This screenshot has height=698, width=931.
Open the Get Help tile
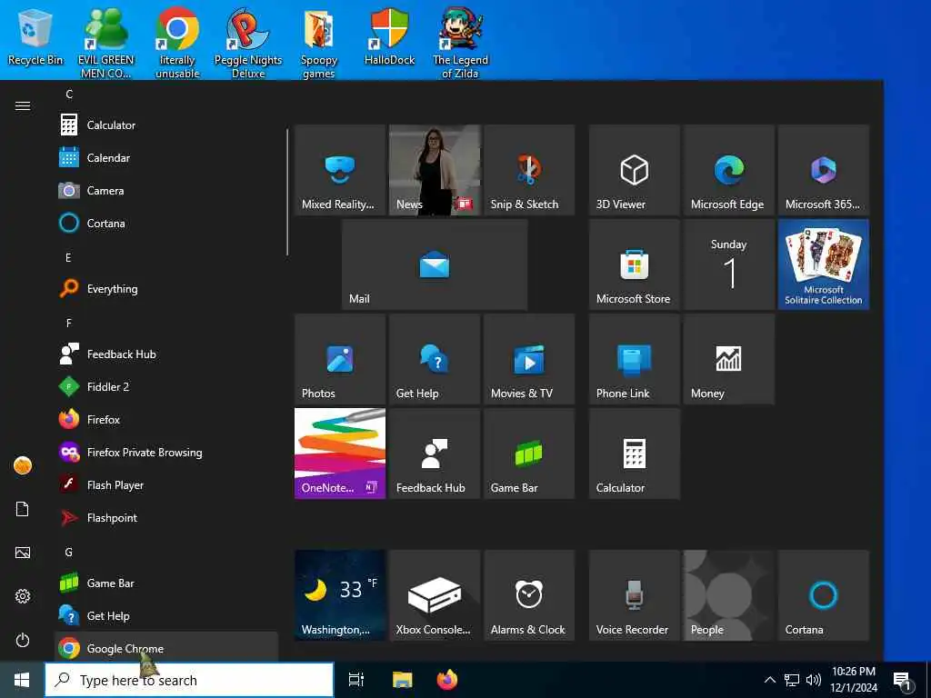435,359
